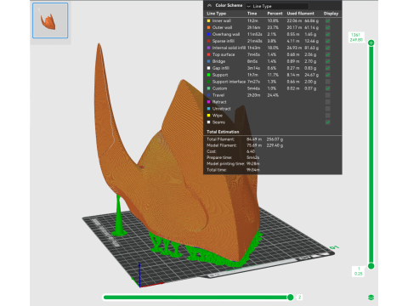Viewport: 408px width, 306px height.
Task: Click the layers icon beside the horizontal slider
Action: point(371,297)
